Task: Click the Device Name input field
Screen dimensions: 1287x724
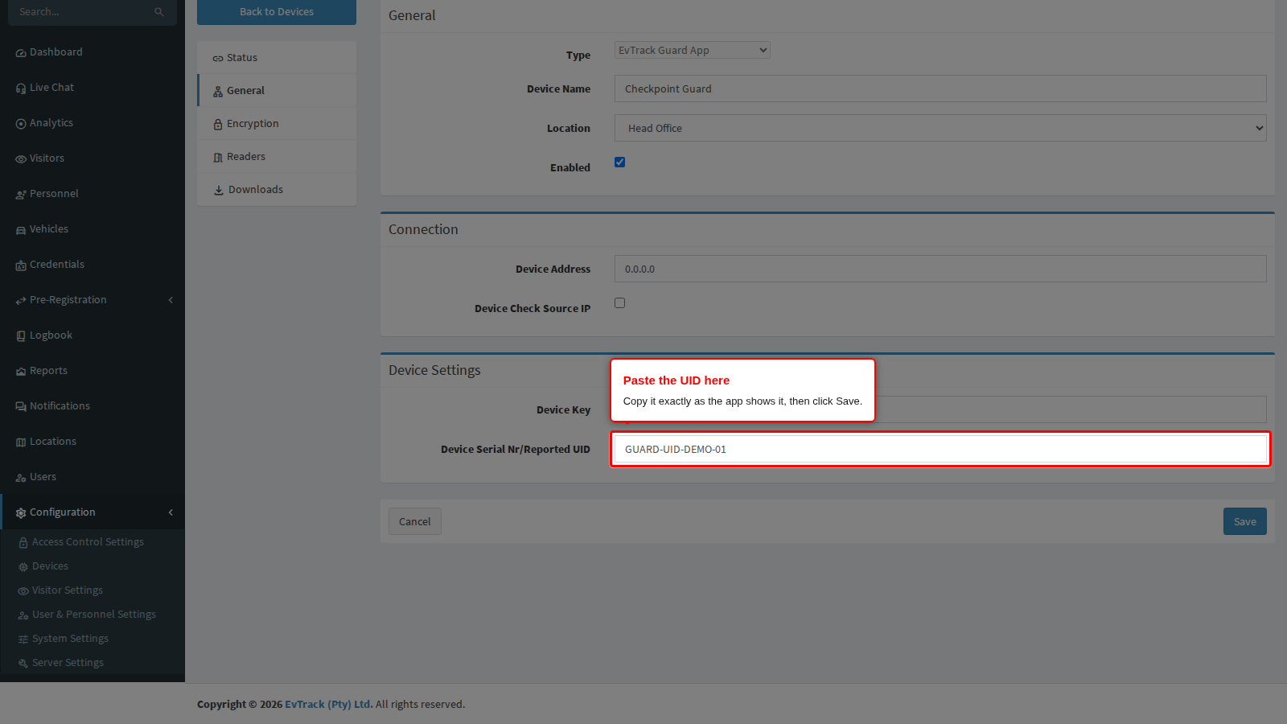Action: (x=940, y=88)
